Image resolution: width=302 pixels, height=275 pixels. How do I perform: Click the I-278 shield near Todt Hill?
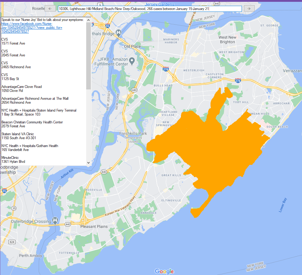point(238,80)
